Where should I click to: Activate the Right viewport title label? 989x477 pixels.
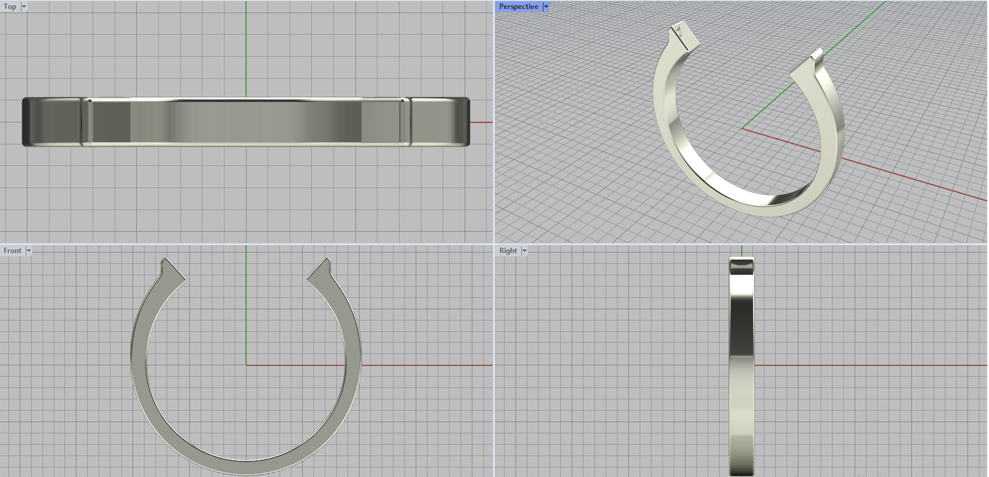508,251
